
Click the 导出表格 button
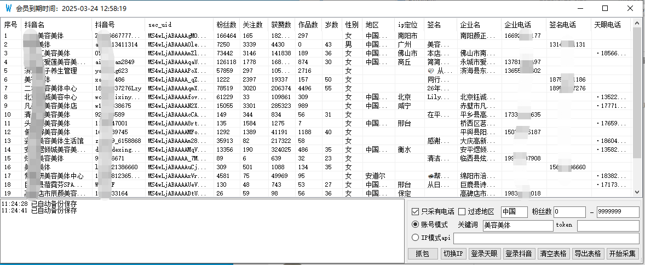pyautogui.click(x=588, y=254)
